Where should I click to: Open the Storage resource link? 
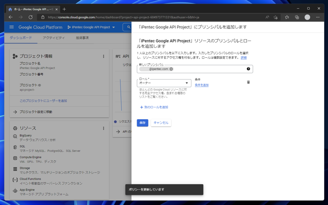click(x=25, y=168)
